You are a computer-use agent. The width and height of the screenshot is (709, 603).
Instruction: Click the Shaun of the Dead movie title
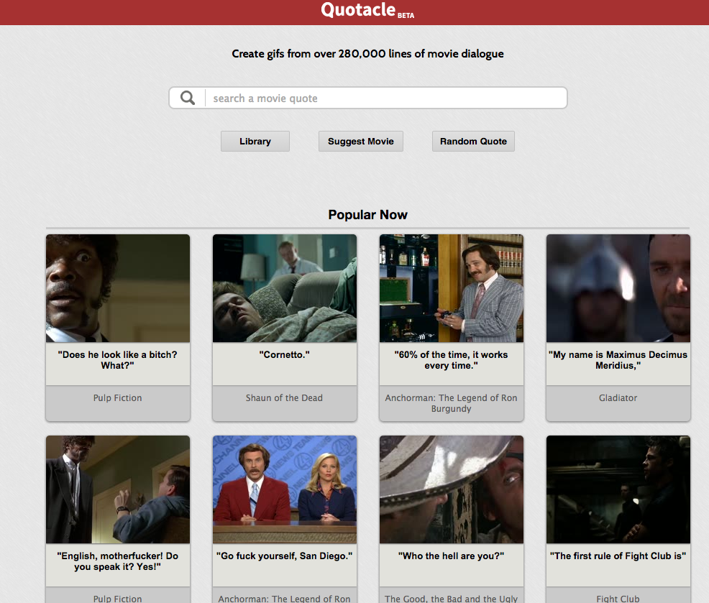click(285, 398)
